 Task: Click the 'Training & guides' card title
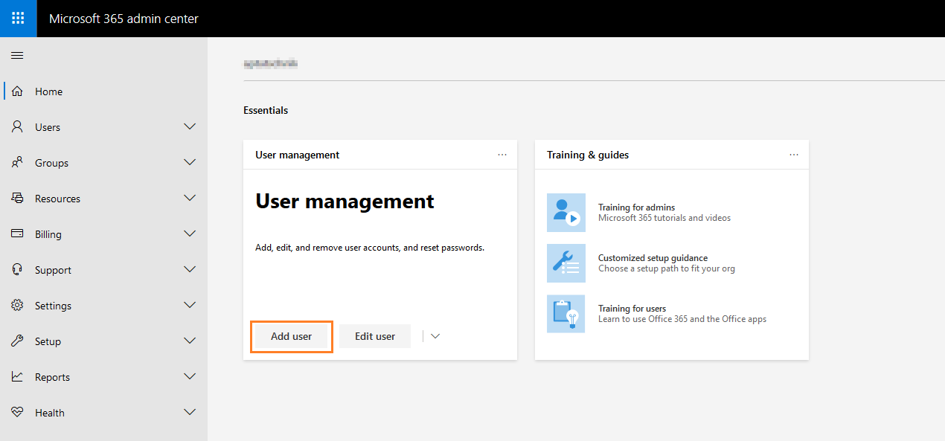588,155
